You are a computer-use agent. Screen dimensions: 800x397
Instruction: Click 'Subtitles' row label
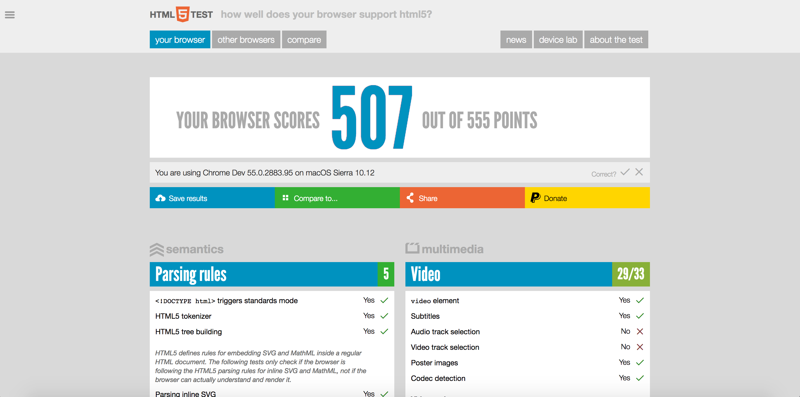pos(425,316)
